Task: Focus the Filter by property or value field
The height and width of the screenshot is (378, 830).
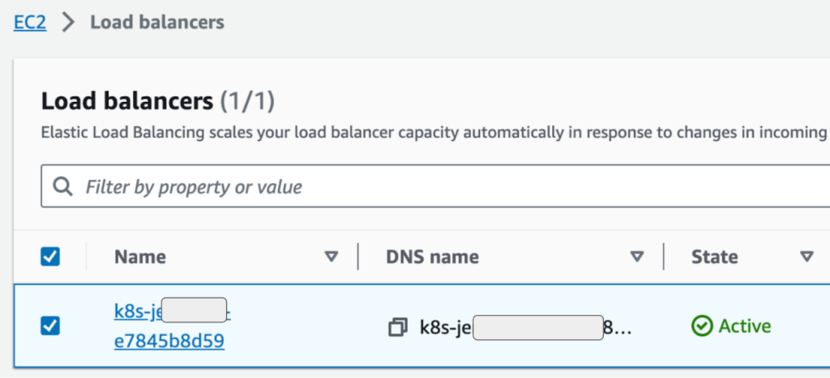Action: (405, 187)
